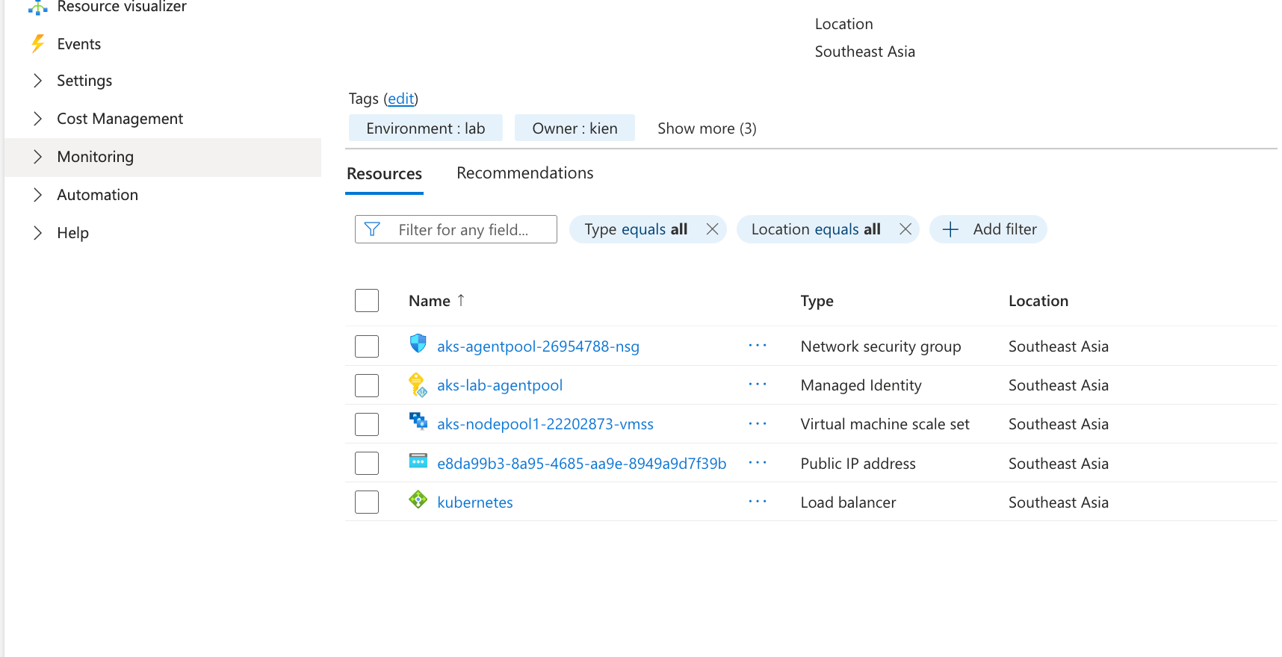The width and height of the screenshot is (1282, 657).
Task: Click the network security group shield icon
Action: tap(418, 343)
